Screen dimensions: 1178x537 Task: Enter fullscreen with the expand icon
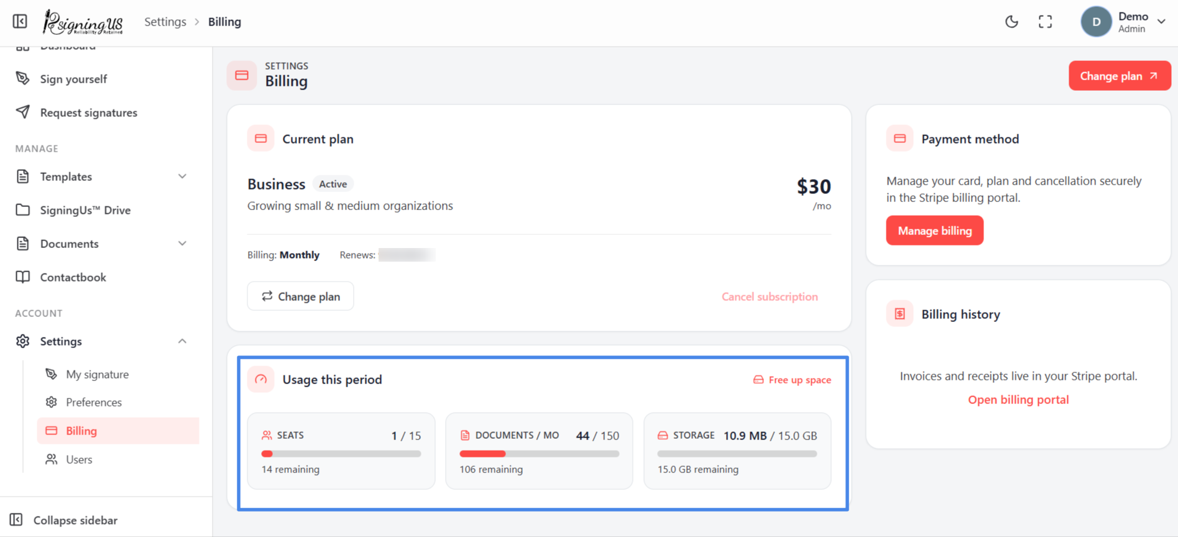(x=1046, y=22)
